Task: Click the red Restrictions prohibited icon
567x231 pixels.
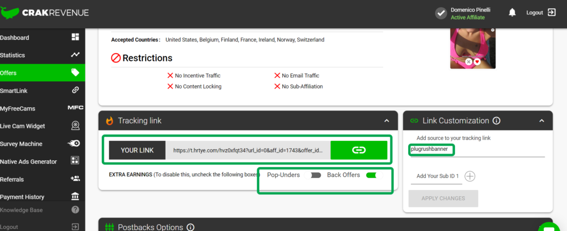Action: click(x=116, y=57)
